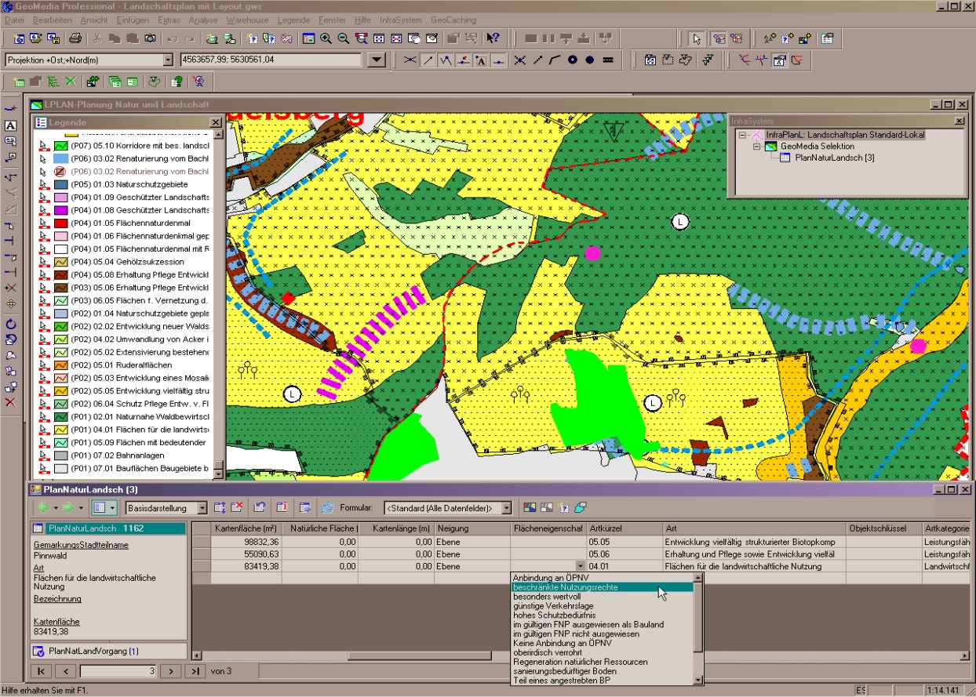Click the What's This help pointer icon
This screenshot has width=976, height=697.
(493, 38)
